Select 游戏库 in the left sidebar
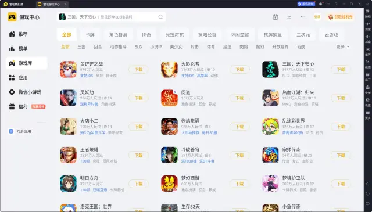 click(x=27, y=63)
